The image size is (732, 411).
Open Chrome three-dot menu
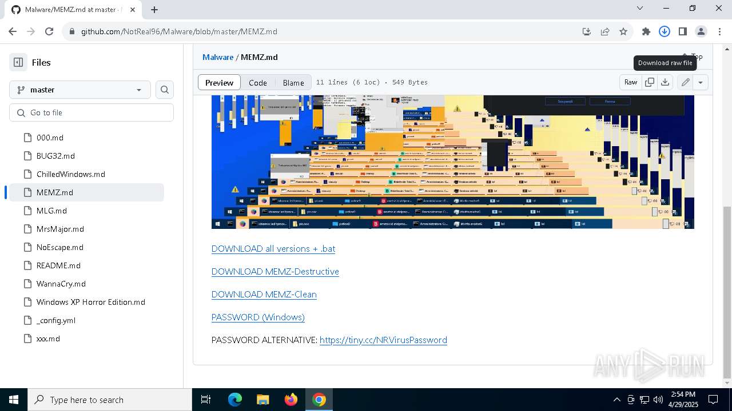pyautogui.click(x=719, y=31)
